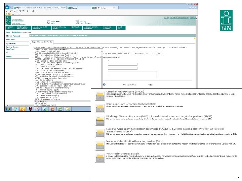Click the refresh icon in address bar
The width and height of the screenshot is (242, 181).
coord(65,7)
